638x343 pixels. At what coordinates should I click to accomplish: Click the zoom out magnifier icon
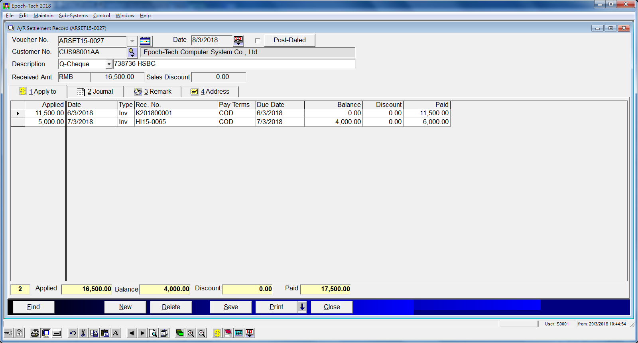(202, 333)
